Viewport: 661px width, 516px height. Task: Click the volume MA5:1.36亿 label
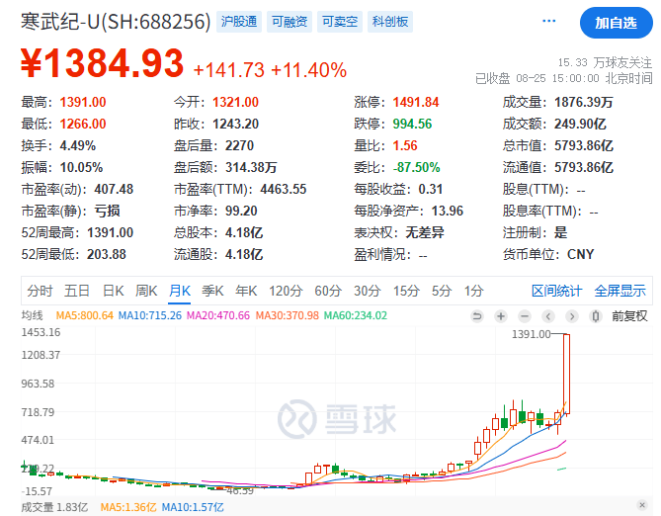pos(128,507)
